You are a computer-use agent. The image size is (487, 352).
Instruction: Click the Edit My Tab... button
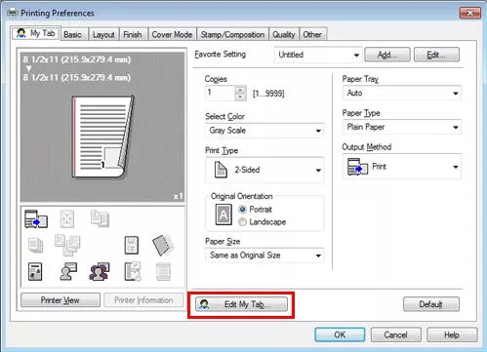[x=241, y=304]
